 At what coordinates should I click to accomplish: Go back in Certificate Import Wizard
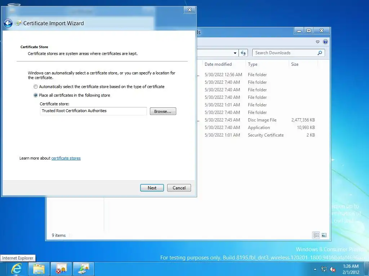point(8,23)
